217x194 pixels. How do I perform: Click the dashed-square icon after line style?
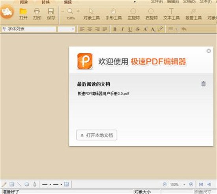point(66,184)
